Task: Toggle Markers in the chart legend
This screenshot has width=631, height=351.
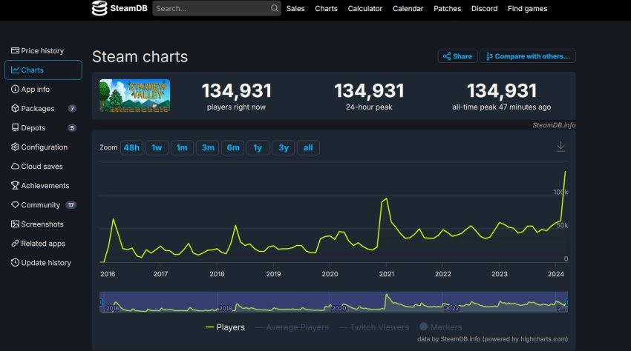Action: tap(441, 327)
